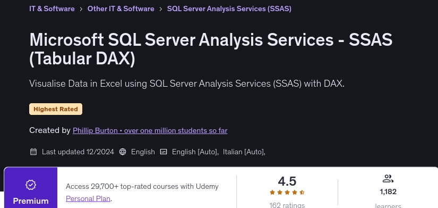Click the subtitle 'Visualise Data in Excel' text

[187, 84]
